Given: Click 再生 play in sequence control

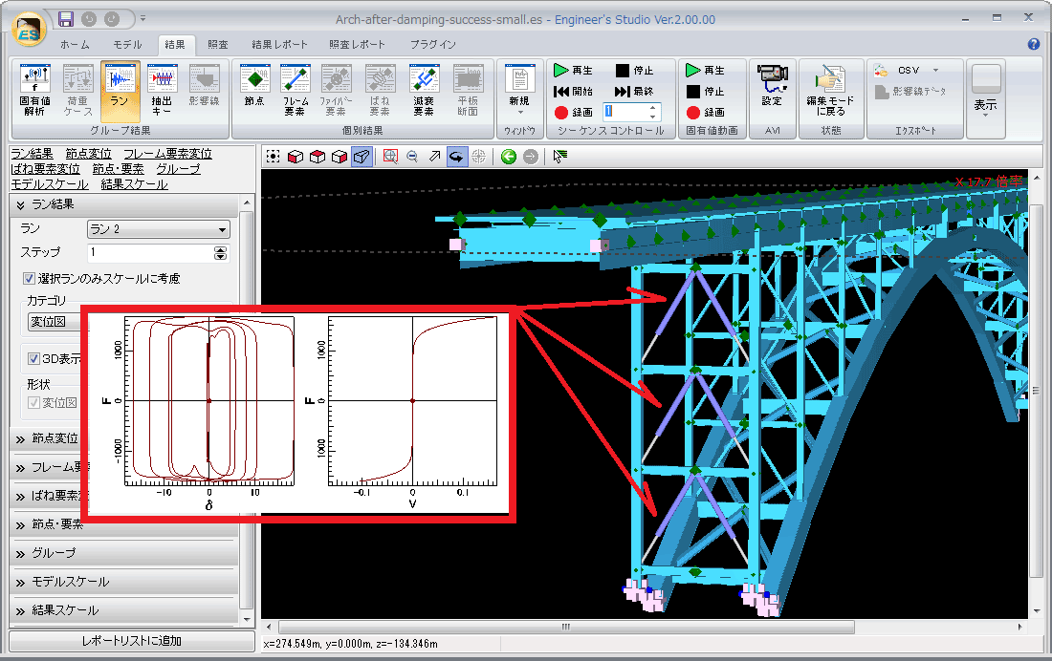Looking at the screenshot, I should pos(574,71).
